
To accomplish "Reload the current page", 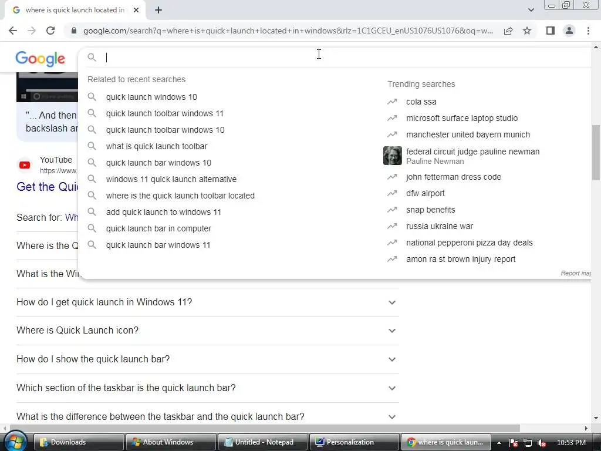I will (50, 31).
